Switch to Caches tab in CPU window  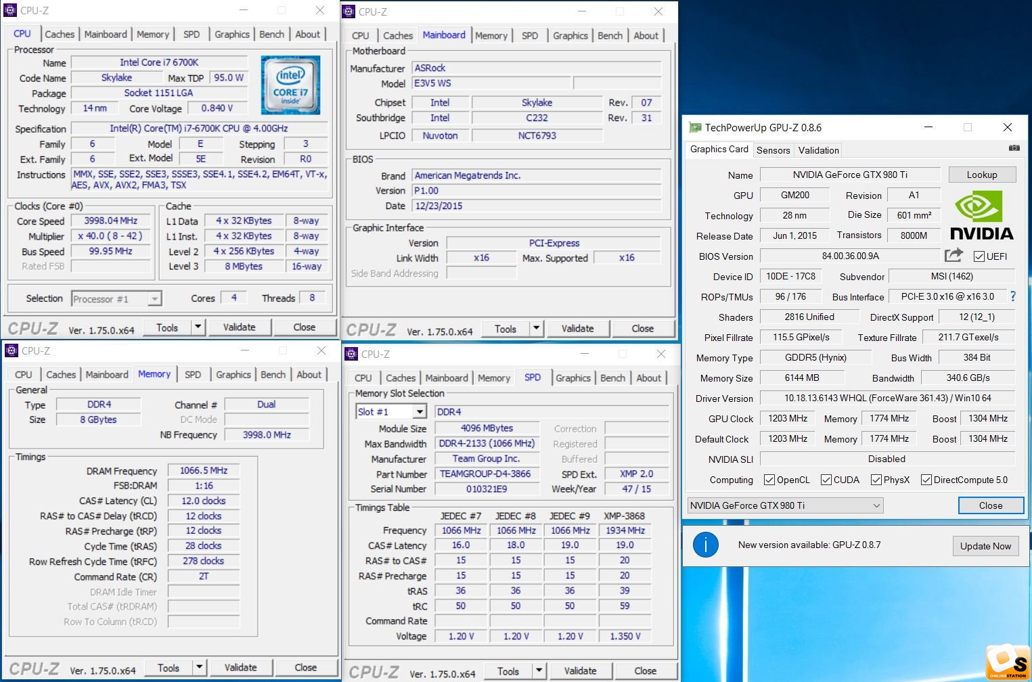[x=60, y=34]
